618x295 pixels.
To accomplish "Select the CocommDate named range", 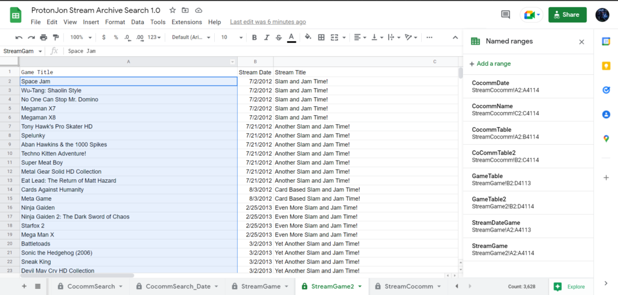I will point(528,86).
